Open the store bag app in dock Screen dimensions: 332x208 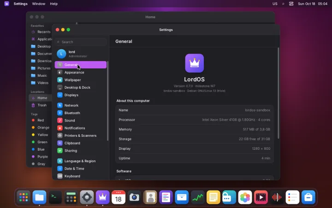tap(308, 197)
